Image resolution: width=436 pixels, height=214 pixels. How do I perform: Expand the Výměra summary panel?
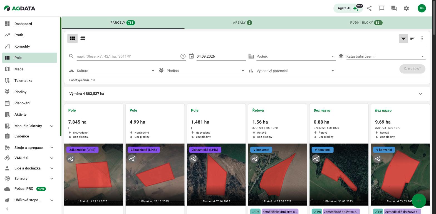point(247,94)
